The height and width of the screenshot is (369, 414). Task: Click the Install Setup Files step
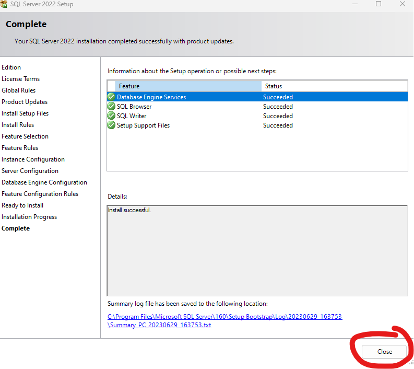click(x=25, y=113)
